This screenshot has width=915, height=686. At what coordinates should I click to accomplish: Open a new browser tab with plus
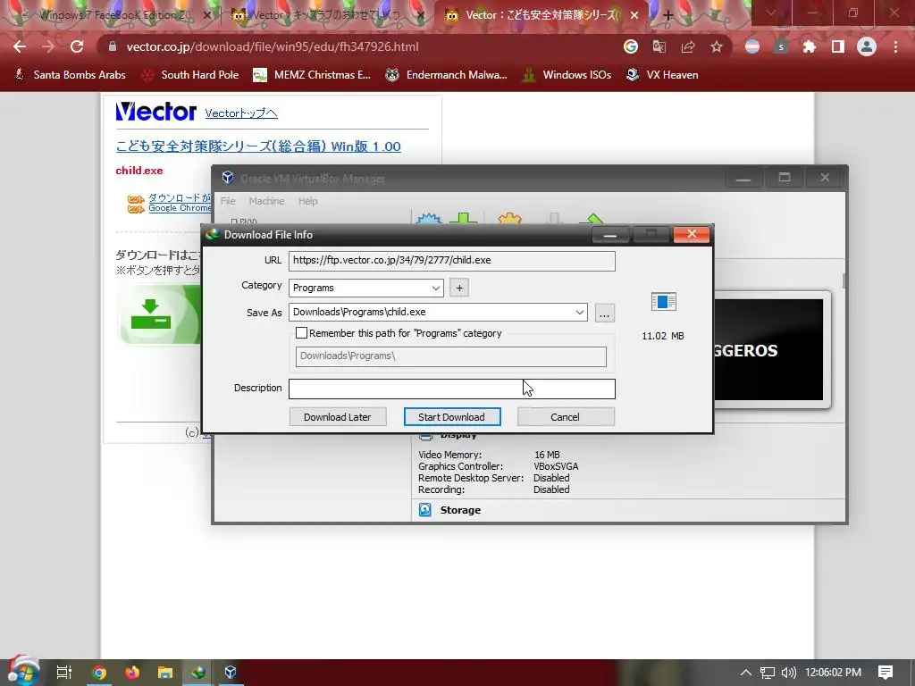(668, 16)
